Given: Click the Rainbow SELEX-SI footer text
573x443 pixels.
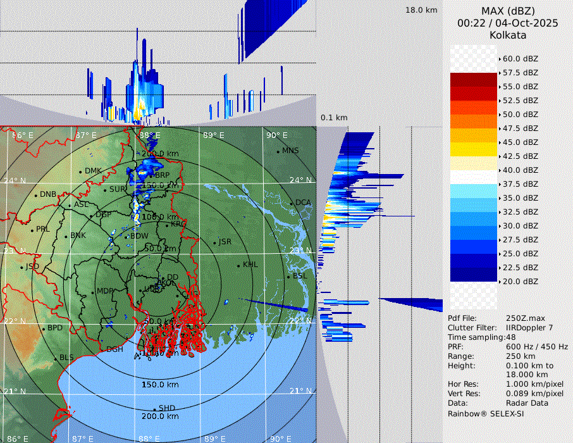Looking at the screenshot, I should pyautogui.click(x=486, y=413).
